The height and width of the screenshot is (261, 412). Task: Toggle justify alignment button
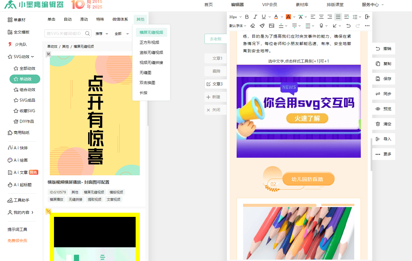(x=338, y=17)
